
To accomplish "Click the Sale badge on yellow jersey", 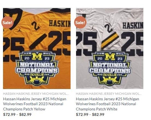I will pyautogui.click(x=7, y=22).
